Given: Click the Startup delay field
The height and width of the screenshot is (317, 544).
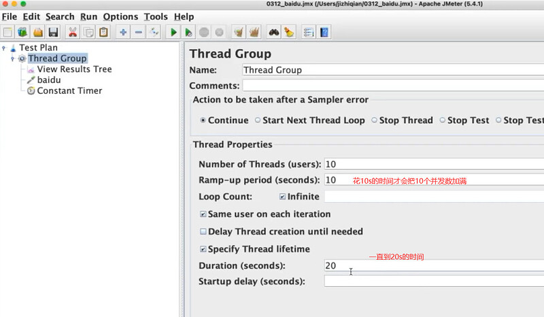Looking at the screenshot, I should tap(434, 281).
